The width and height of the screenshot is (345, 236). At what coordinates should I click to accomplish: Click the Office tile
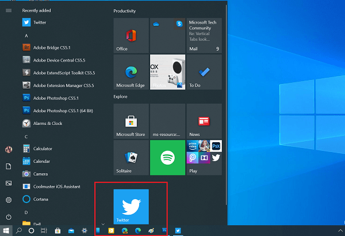click(x=131, y=36)
